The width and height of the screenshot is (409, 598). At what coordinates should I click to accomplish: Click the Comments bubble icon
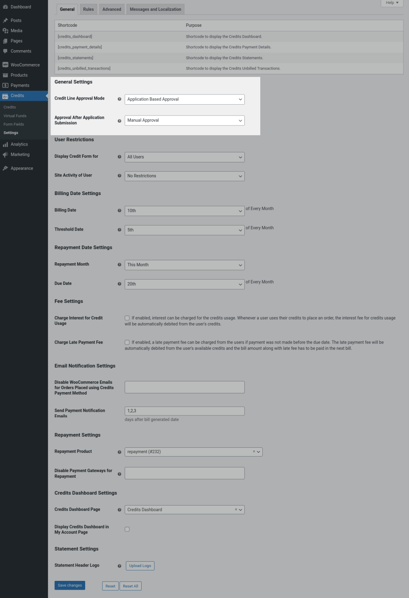coord(5,51)
